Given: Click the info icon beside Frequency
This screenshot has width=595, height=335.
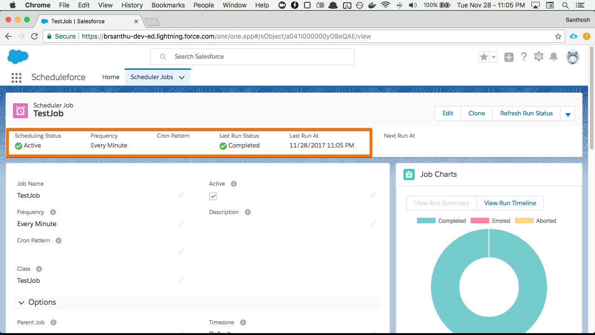Looking at the screenshot, I should [53, 212].
